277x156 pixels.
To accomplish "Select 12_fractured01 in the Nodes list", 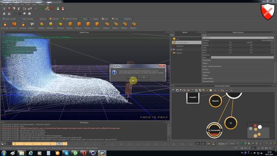I will 187,42.
